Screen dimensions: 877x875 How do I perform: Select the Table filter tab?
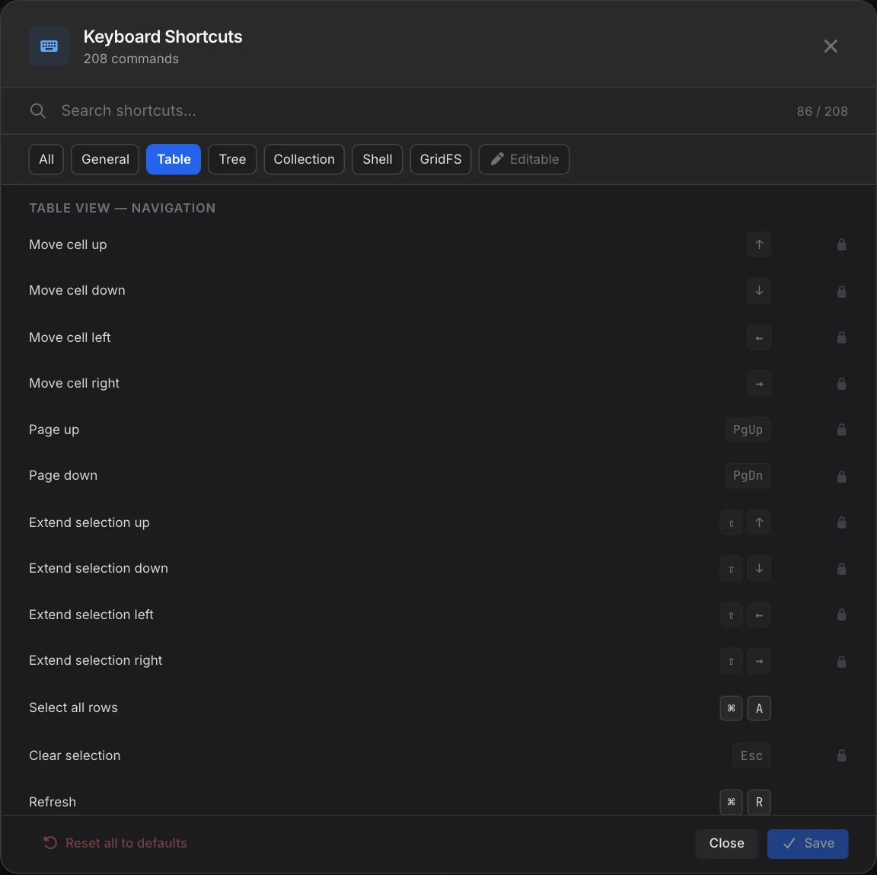tap(174, 159)
